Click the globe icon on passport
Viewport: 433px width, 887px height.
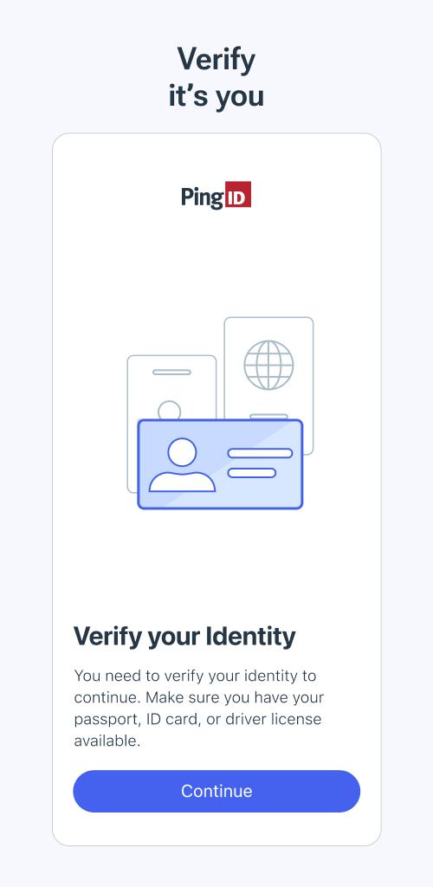268,365
